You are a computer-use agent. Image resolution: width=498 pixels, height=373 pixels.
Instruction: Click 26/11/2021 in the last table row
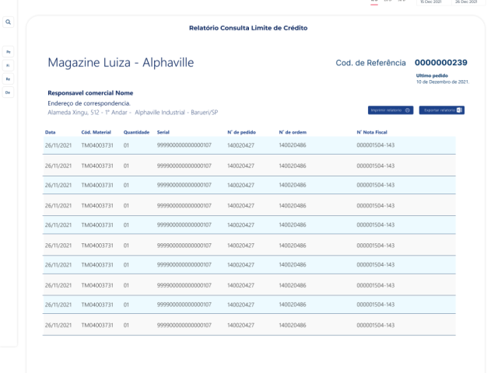pyautogui.click(x=58, y=325)
